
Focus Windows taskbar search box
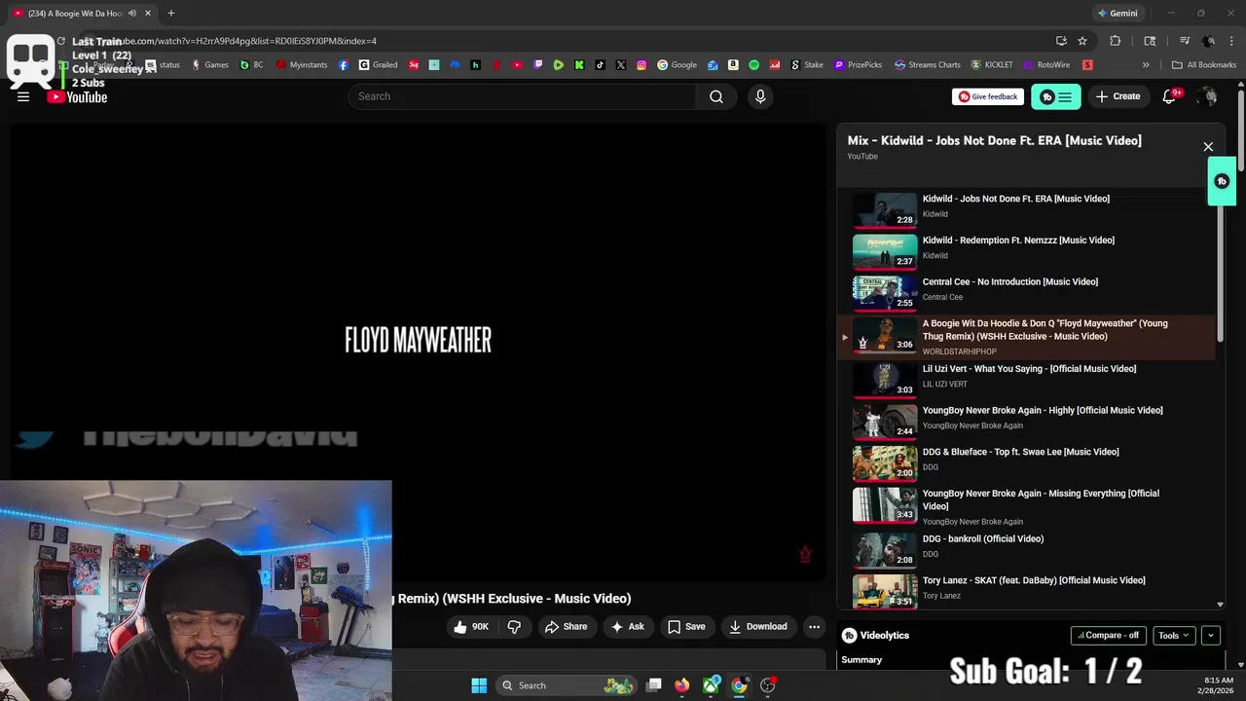pyautogui.click(x=565, y=685)
